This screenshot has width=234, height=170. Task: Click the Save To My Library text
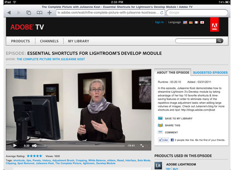point(178,118)
